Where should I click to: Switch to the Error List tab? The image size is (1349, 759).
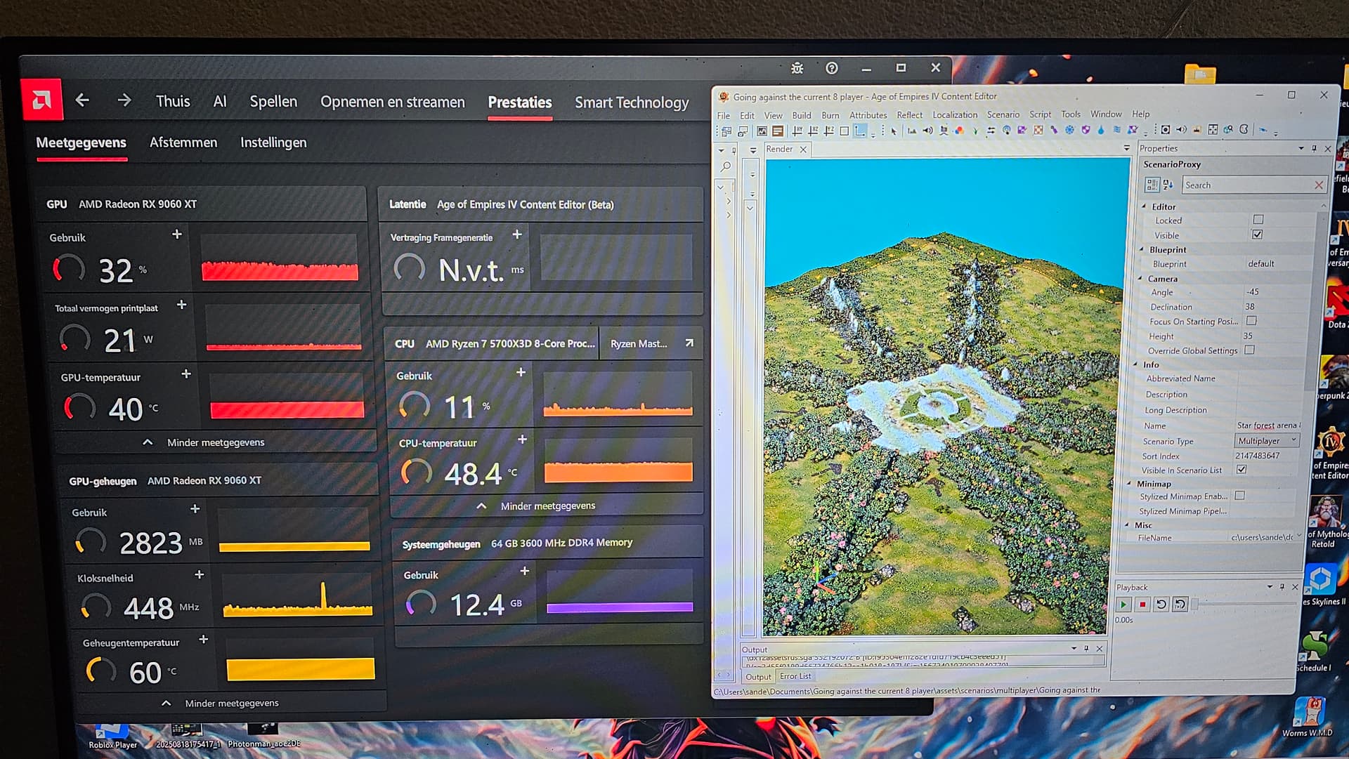click(795, 676)
